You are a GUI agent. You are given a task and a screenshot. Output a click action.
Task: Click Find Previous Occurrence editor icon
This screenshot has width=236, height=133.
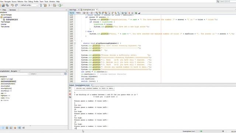(x=100, y=13)
